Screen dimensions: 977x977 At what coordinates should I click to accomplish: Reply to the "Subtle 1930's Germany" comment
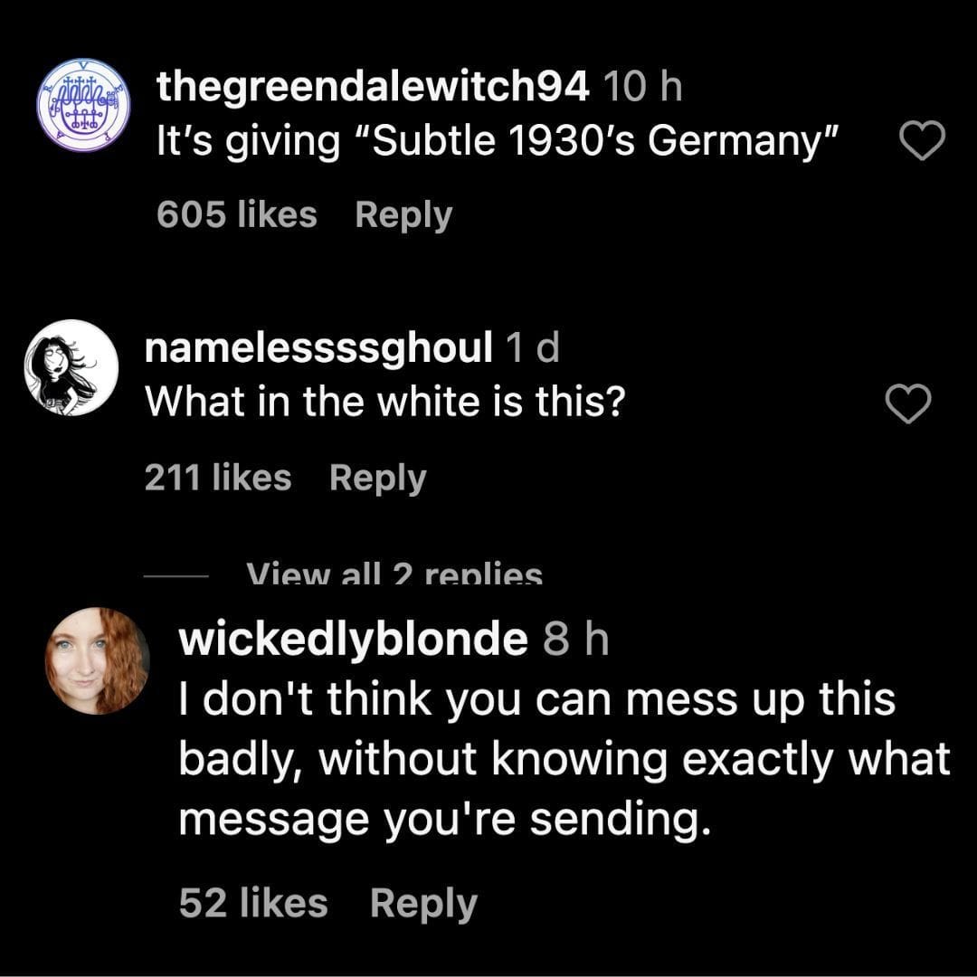click(x=403, y=215)
